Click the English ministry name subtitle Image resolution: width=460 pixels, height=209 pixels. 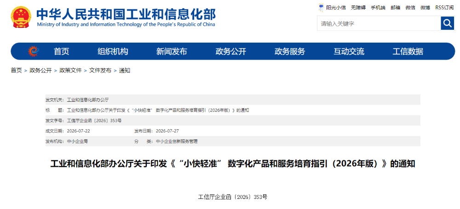click(x=126, y=24)
